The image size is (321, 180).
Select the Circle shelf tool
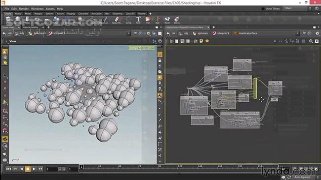[x=128, y=20]
